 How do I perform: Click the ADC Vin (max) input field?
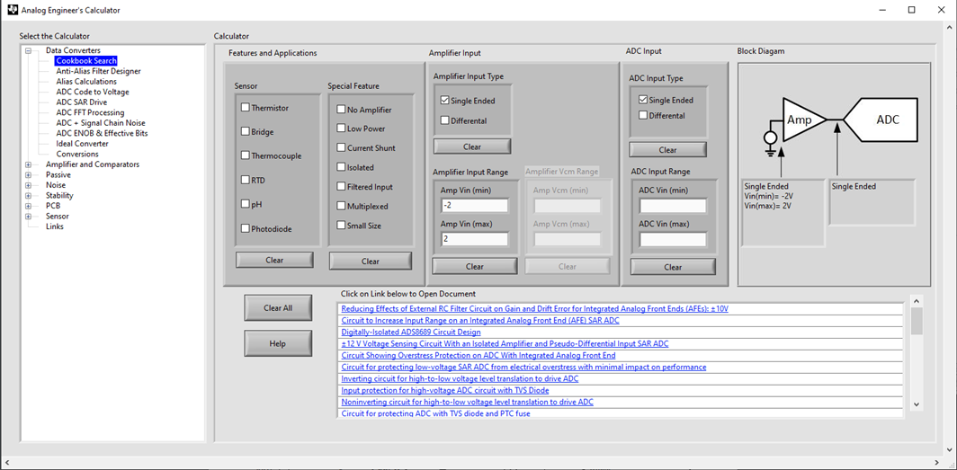pyautogui.click(x=673, y=240)
